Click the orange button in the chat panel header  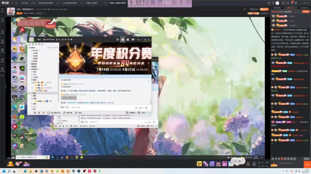tap(306, 12)
